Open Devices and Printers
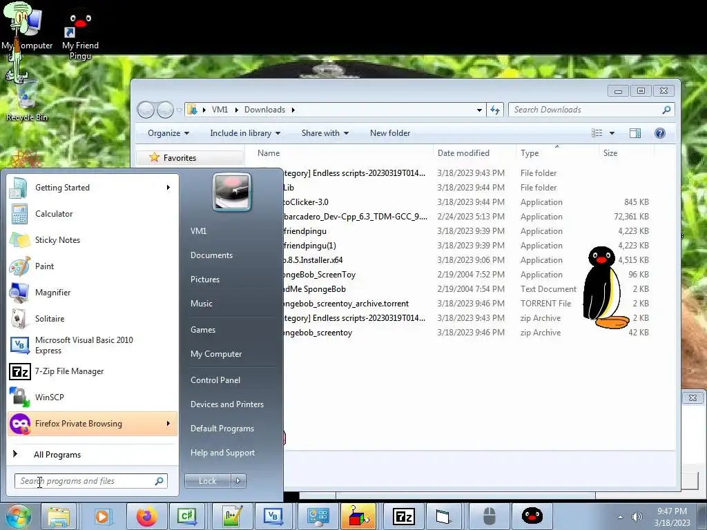Viewport: 707px width, 530px height. [x=226, y=404]
